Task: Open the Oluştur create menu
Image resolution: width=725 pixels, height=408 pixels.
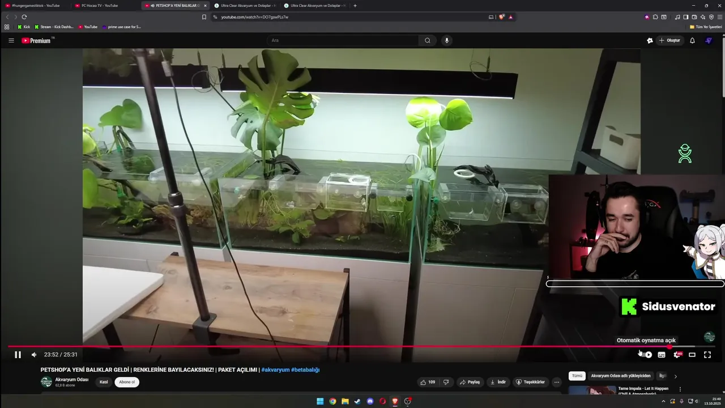Action: pyautogui.click(x=669, y=40)
